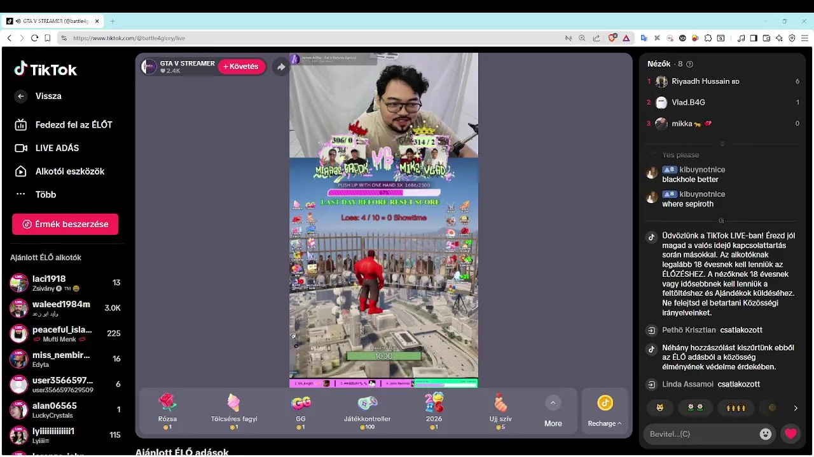Open the Több menu item
The height and width of the screenshot is (457, 814).
click(36, 194)
